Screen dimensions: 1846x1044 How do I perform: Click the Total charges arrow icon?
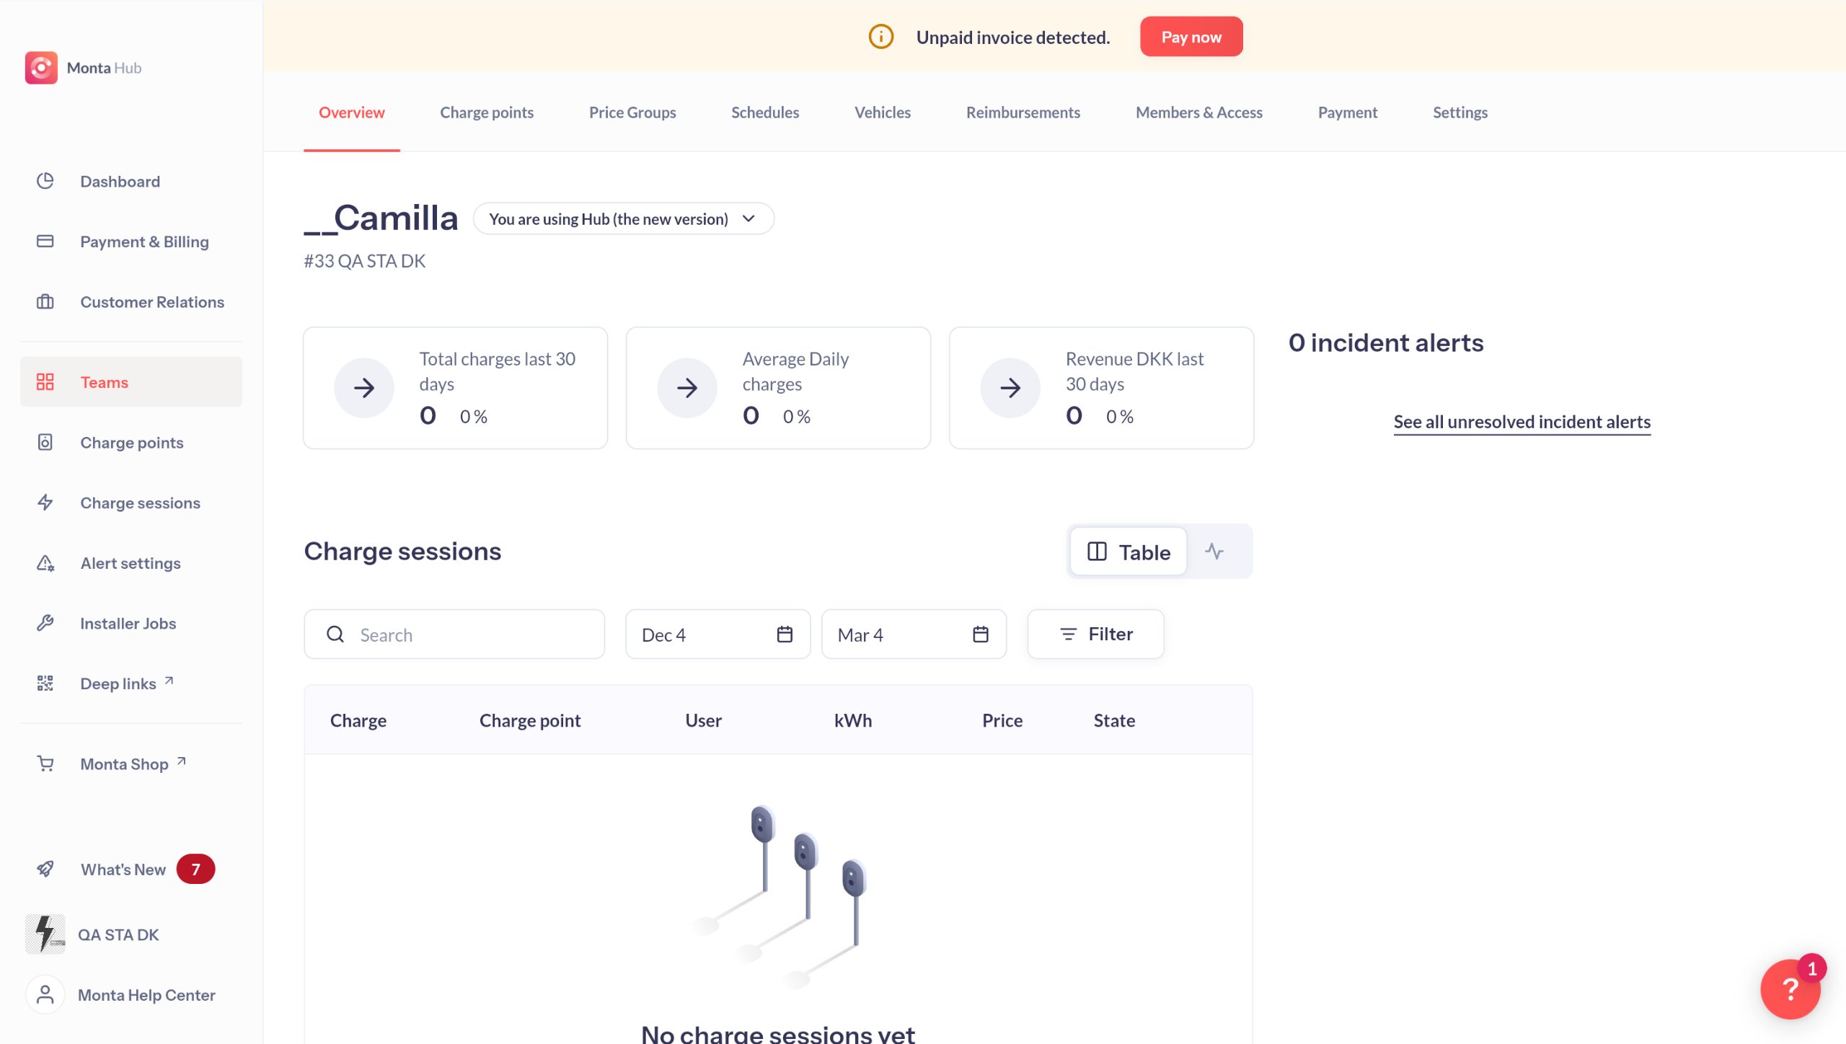[x=364, y=388]
